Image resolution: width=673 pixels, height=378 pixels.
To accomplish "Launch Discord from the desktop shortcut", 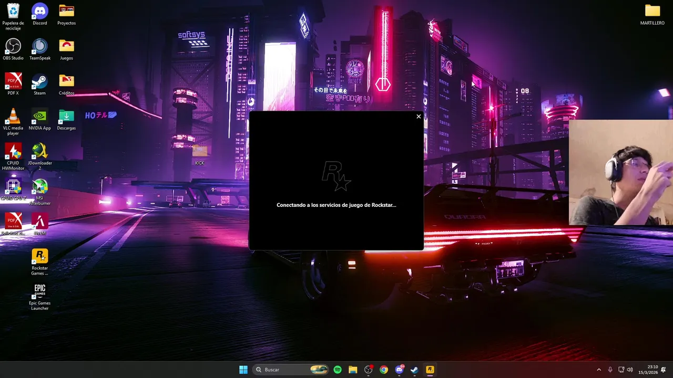I will click(39, 14).
